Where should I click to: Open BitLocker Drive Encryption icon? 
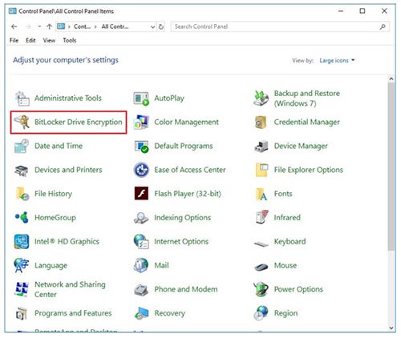pos(22,122)
